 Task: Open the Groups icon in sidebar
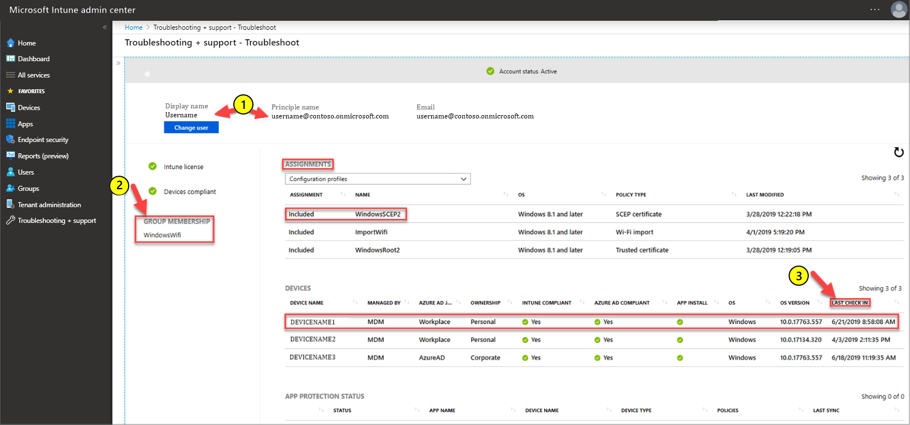point(11,188)
